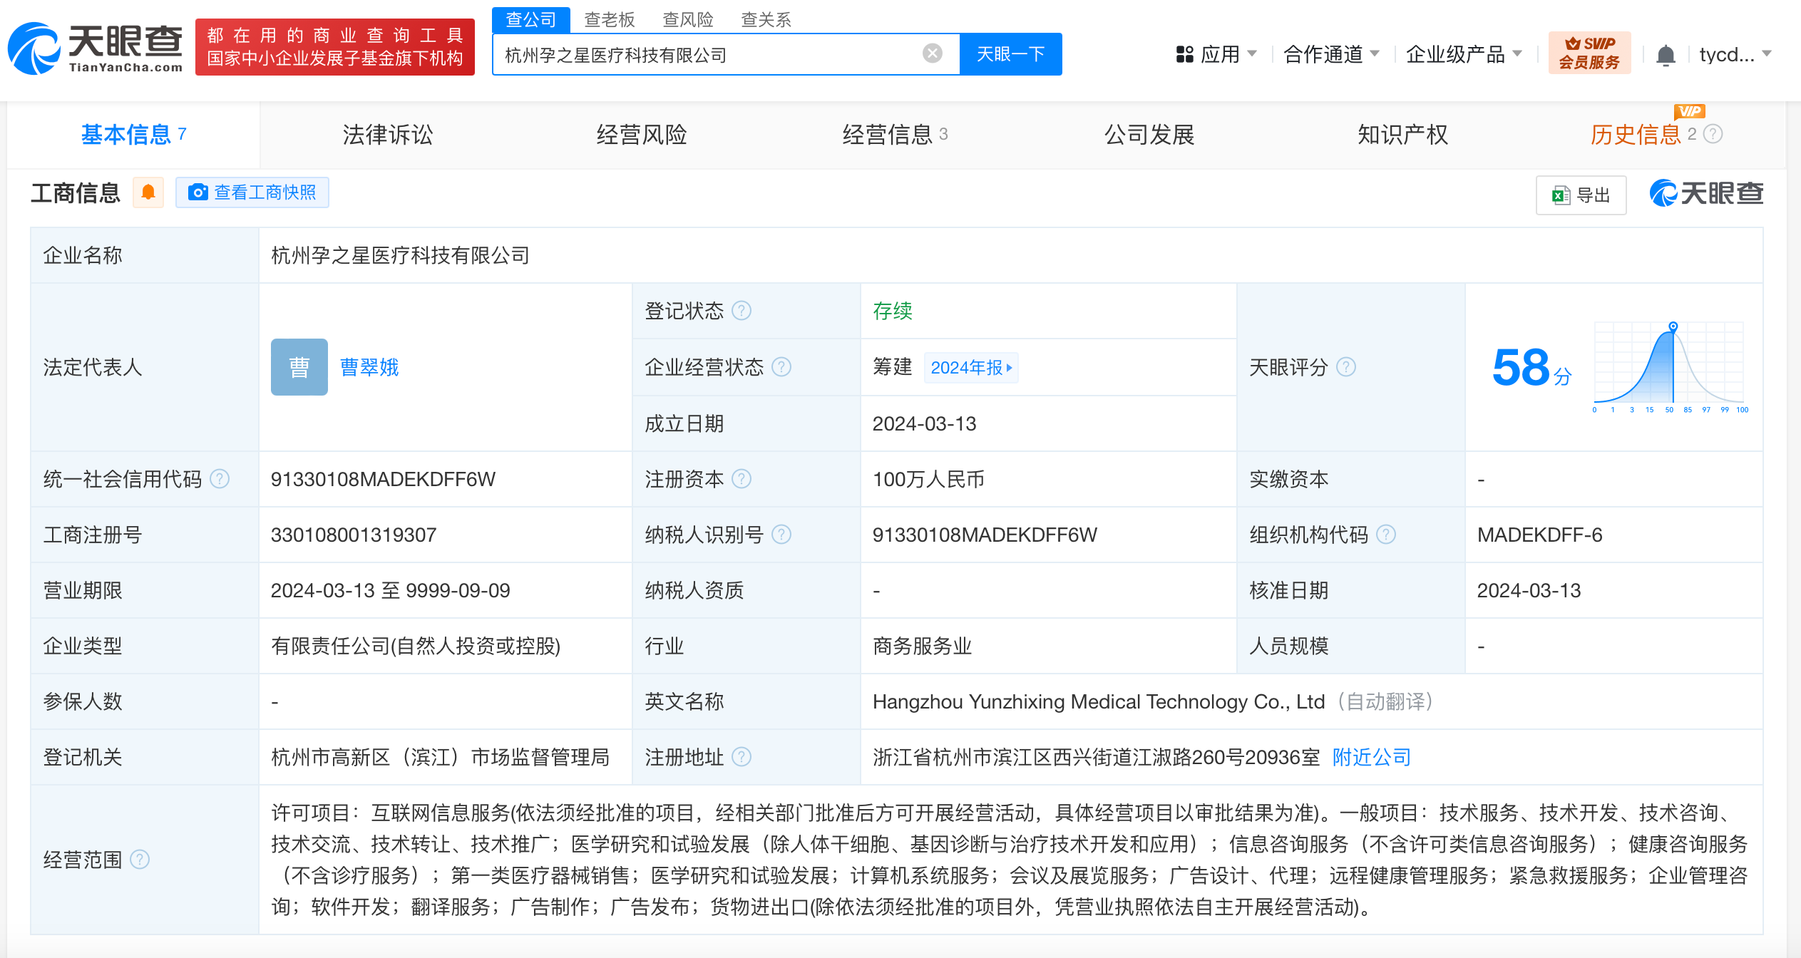Select the 查关系 search tab
Screen dimensions: 1801x958
(x=766, y=20)
